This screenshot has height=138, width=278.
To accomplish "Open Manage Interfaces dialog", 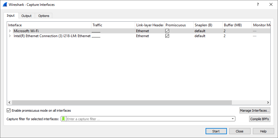I will (255, 111).
